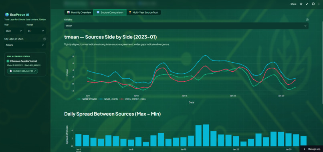Screen dimensions: 323x152
Task: Click the Manage app chevron arrow
Action: click(305, 149)
